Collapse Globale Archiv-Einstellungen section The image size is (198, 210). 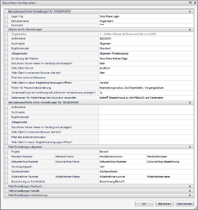click(190, 30)
